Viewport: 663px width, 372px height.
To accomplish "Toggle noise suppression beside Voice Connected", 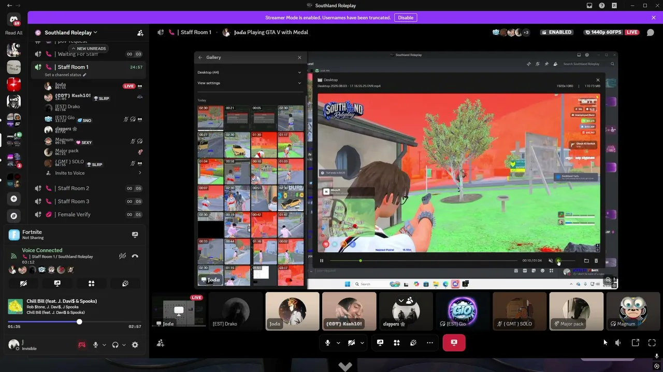I will 122,256.
